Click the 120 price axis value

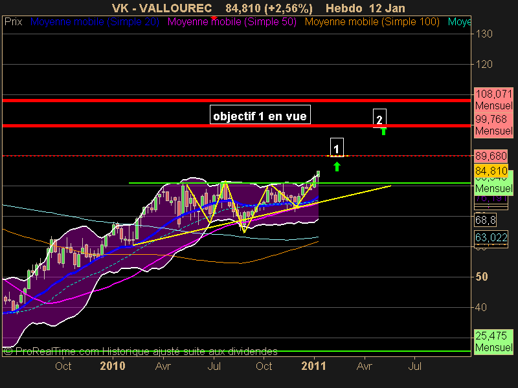coord(484,64)
